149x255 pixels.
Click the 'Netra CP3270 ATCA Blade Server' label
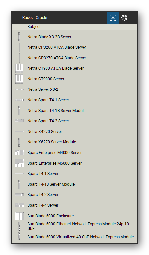pyautogui.click(x=57, y=58)
